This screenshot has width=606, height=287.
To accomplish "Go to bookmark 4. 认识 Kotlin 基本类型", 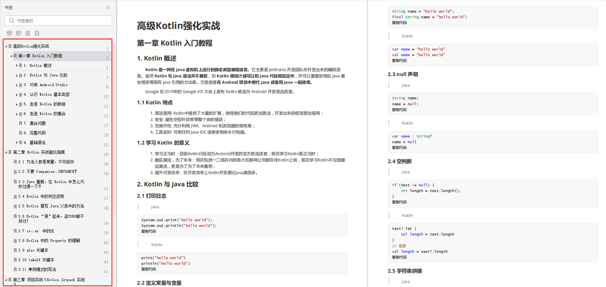I will (x=46, y=95).
